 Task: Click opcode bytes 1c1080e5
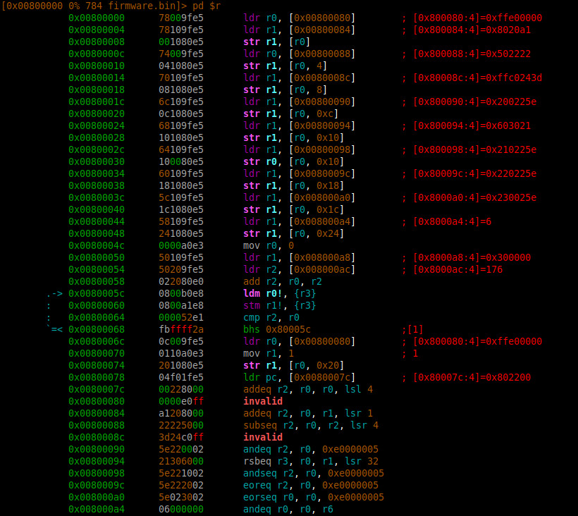click(x=181, y=210)
